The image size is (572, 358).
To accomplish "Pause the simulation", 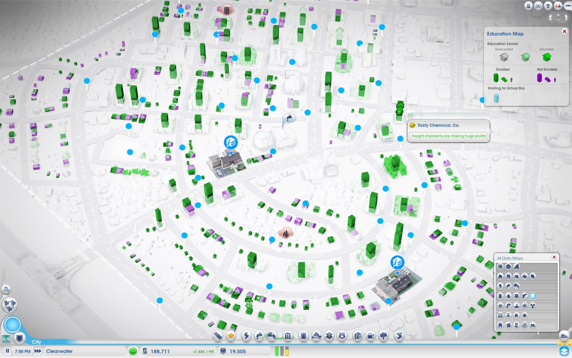I will point(7,351).
